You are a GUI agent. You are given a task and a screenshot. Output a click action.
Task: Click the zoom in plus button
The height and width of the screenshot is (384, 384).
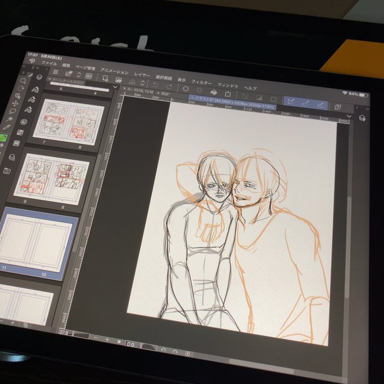[107, 339]
